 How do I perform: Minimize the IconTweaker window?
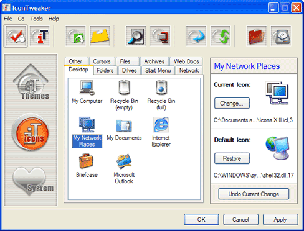pyautogui.click(x=273, y=8)
